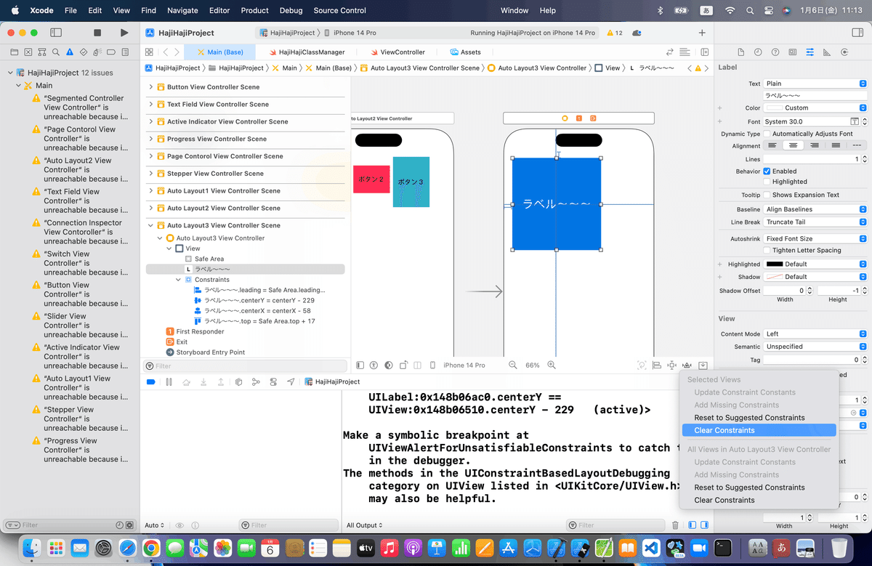
Task: Open the Baseline Align Baselines dropdown
Action: pos(815,209)
